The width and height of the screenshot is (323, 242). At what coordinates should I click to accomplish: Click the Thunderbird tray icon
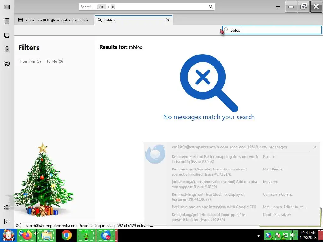pyautogui.click(x=268, y=235)
